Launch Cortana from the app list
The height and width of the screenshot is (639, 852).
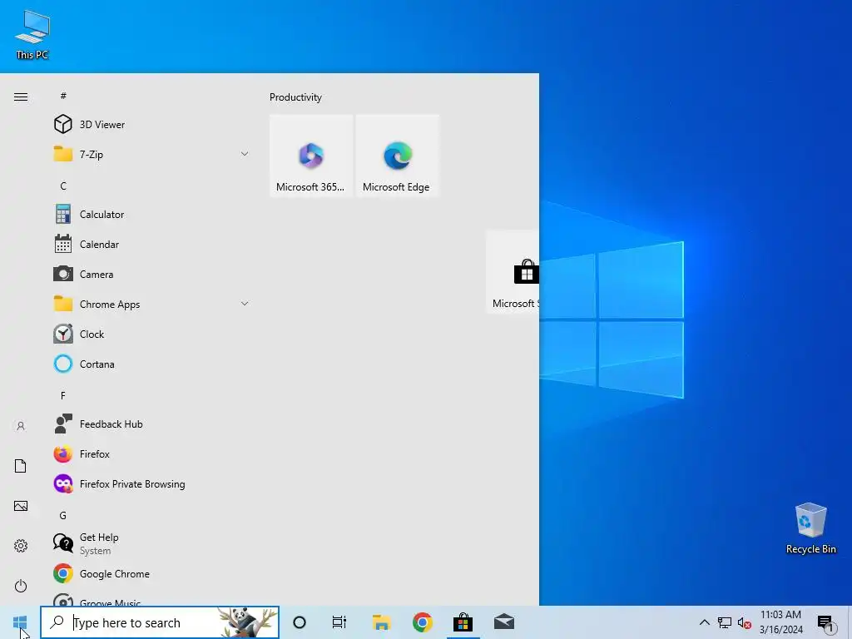point(151,364)
